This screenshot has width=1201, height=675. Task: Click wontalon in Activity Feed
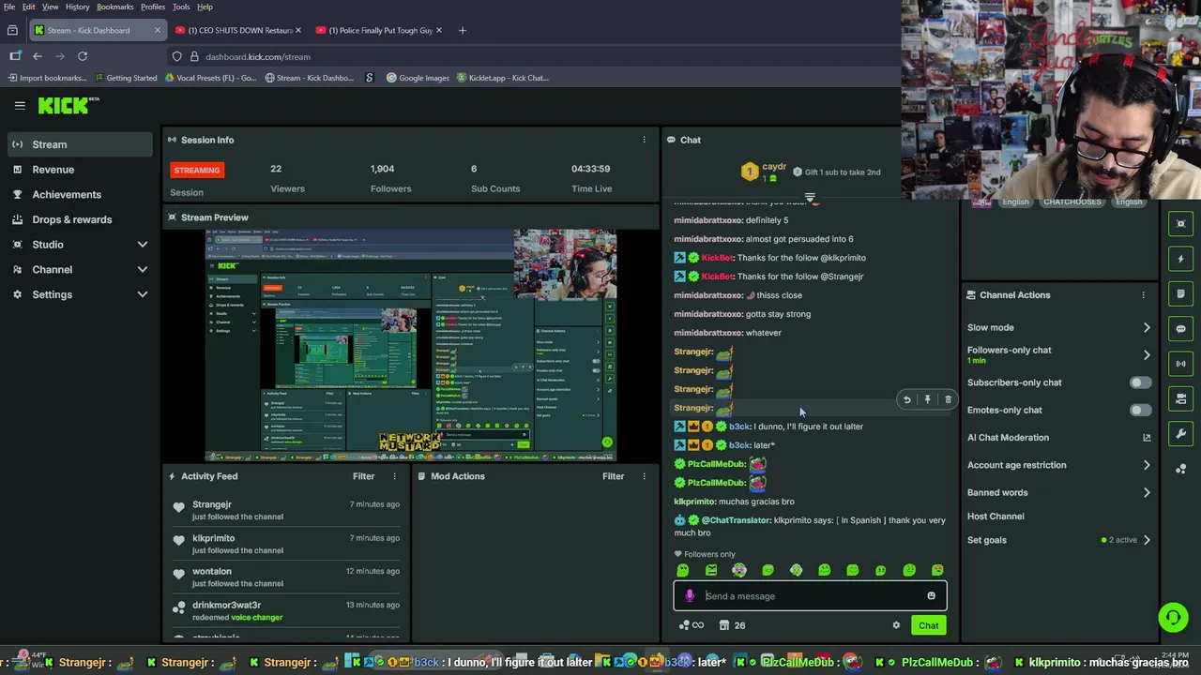[212, 572]
